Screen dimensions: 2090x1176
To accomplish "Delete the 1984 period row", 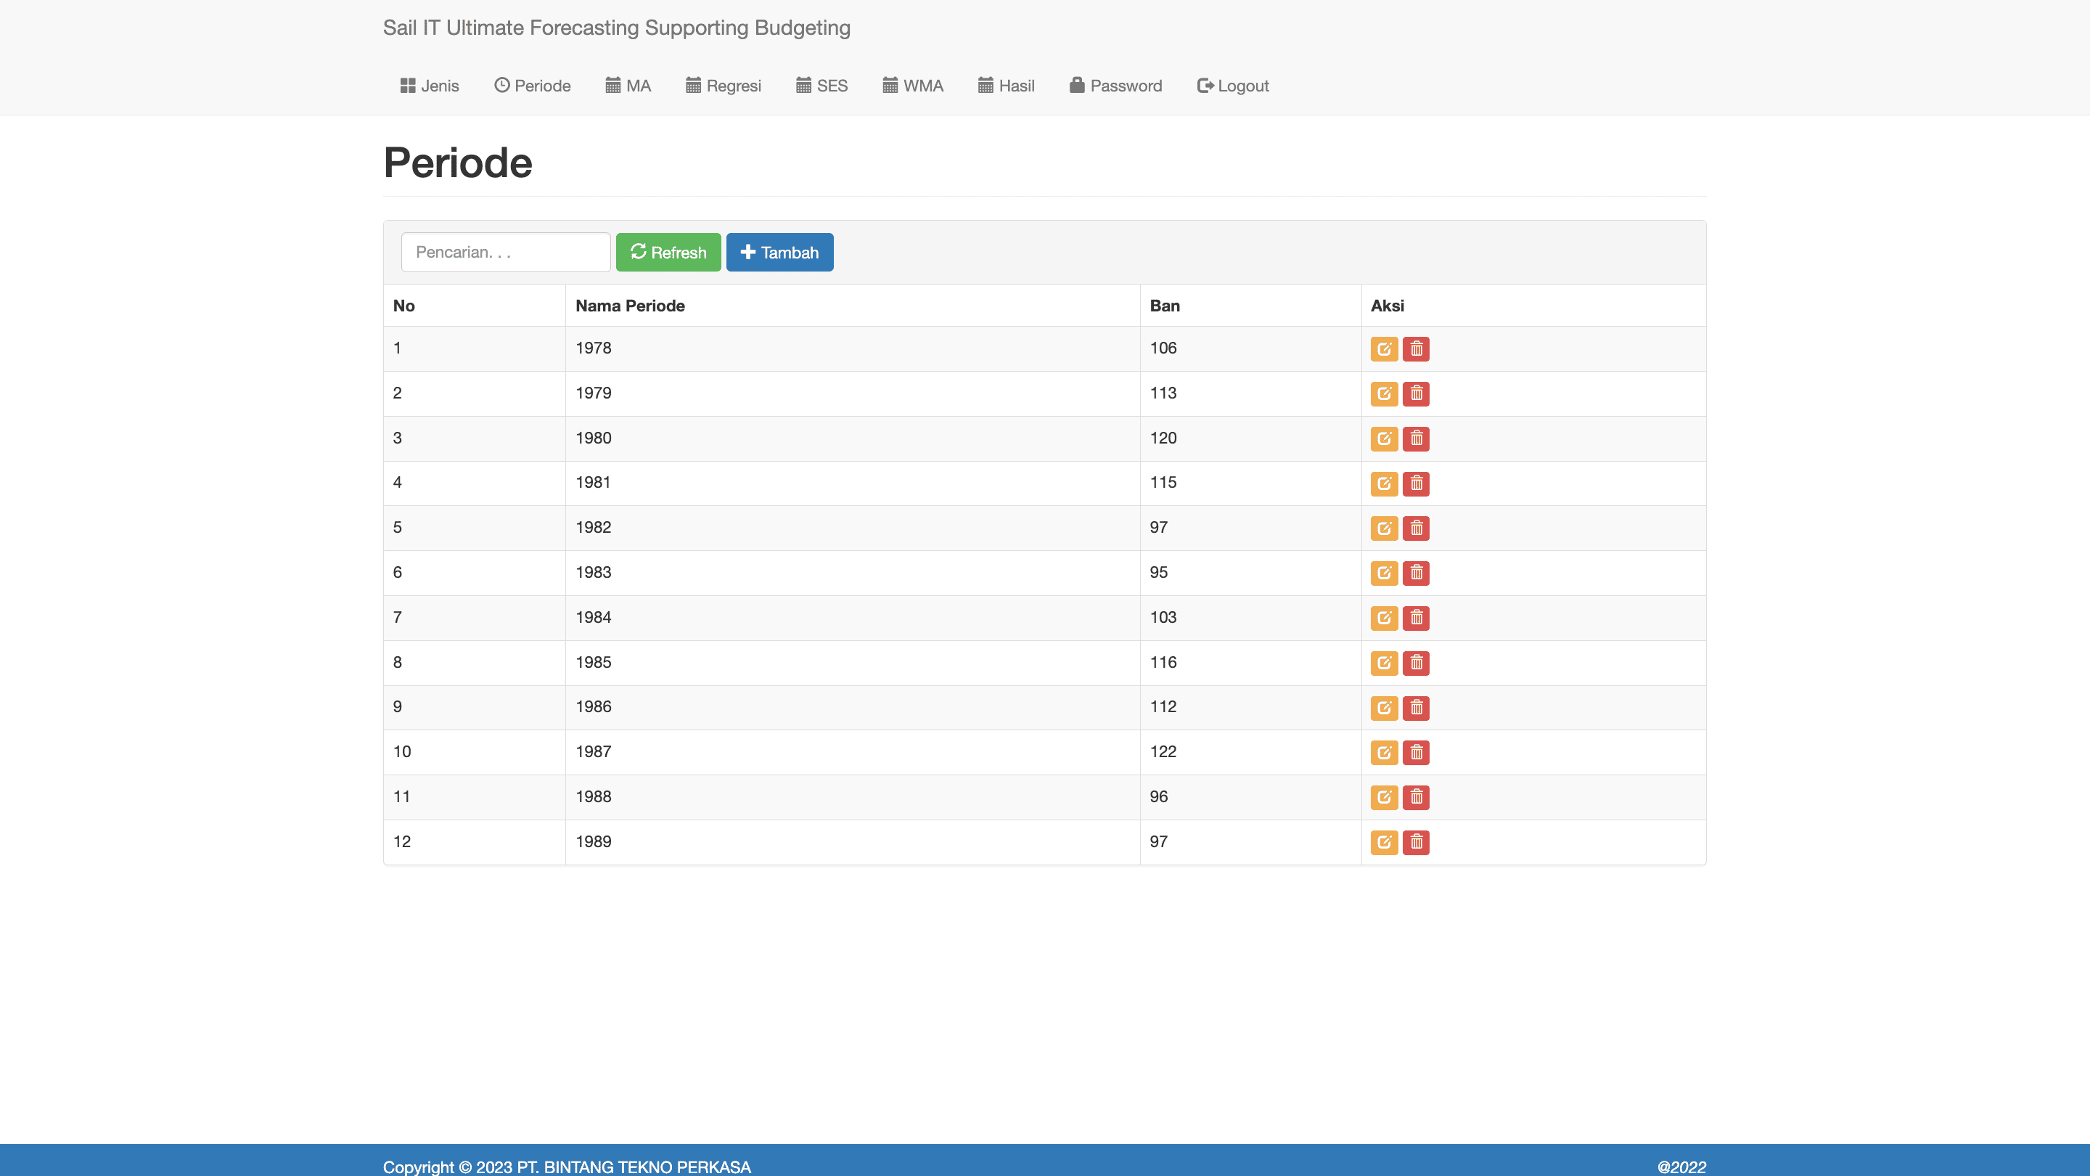I will pyautogui.click(x=1416, y=618).
